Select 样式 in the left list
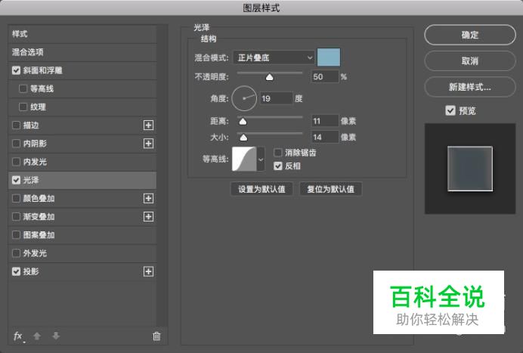The height and width of the screenshot is (353, 523). (82, 34)
